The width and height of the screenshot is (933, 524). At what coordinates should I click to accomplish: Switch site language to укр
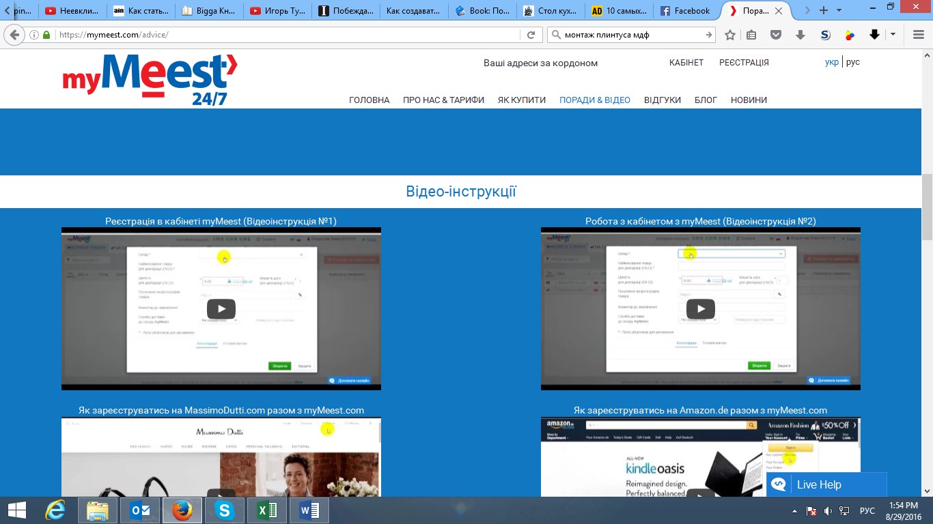click(831, 62)
